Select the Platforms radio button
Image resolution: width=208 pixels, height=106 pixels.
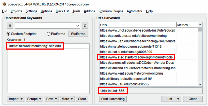[x=48, y=34]
